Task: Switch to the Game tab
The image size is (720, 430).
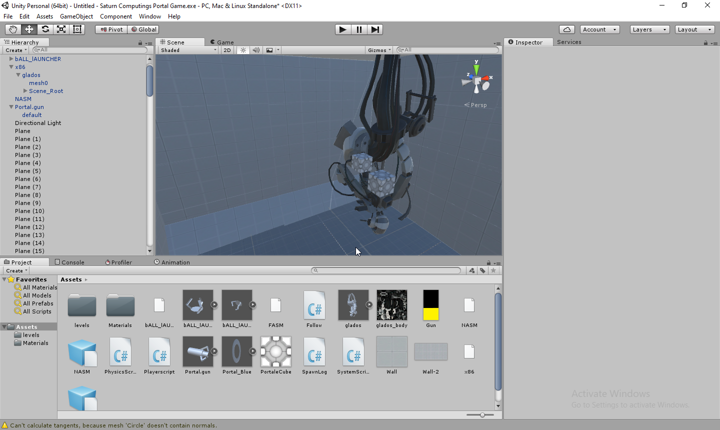Action: (222, 42)
